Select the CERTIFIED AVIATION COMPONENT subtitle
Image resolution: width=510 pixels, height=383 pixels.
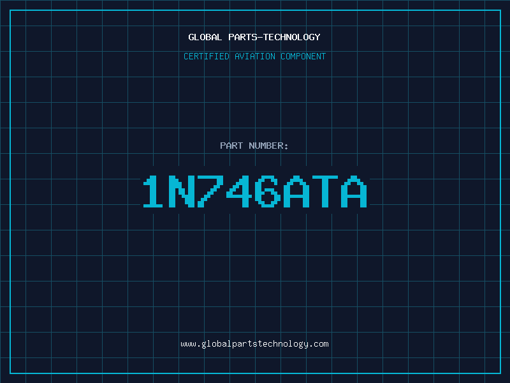tap(254, 56)
